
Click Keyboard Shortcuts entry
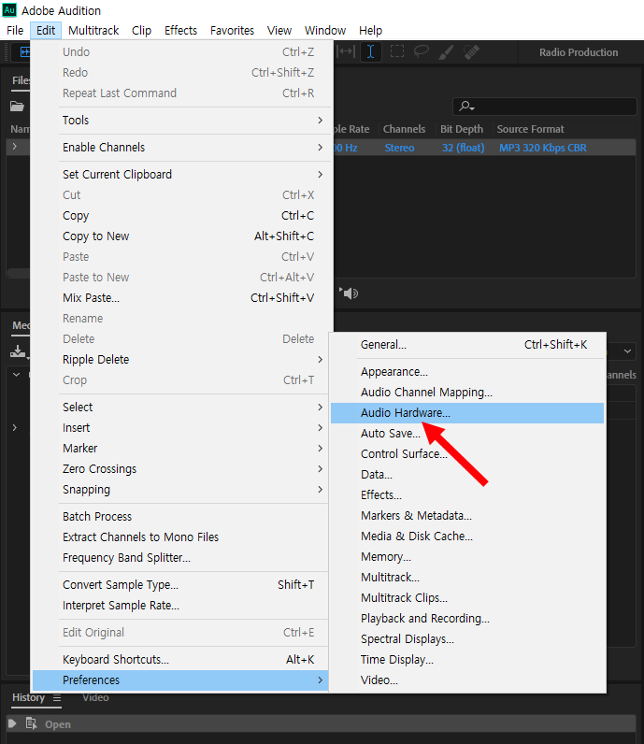tap(193, 660)
